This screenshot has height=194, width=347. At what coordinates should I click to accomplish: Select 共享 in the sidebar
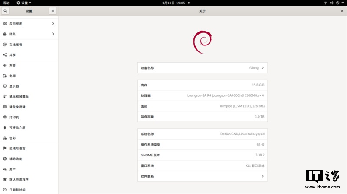point(29,55)
